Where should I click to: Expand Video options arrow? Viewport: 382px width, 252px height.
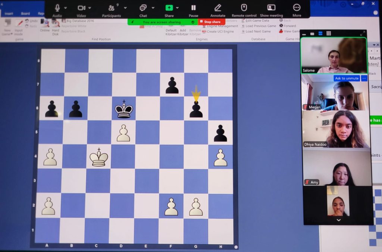point(90,8)
